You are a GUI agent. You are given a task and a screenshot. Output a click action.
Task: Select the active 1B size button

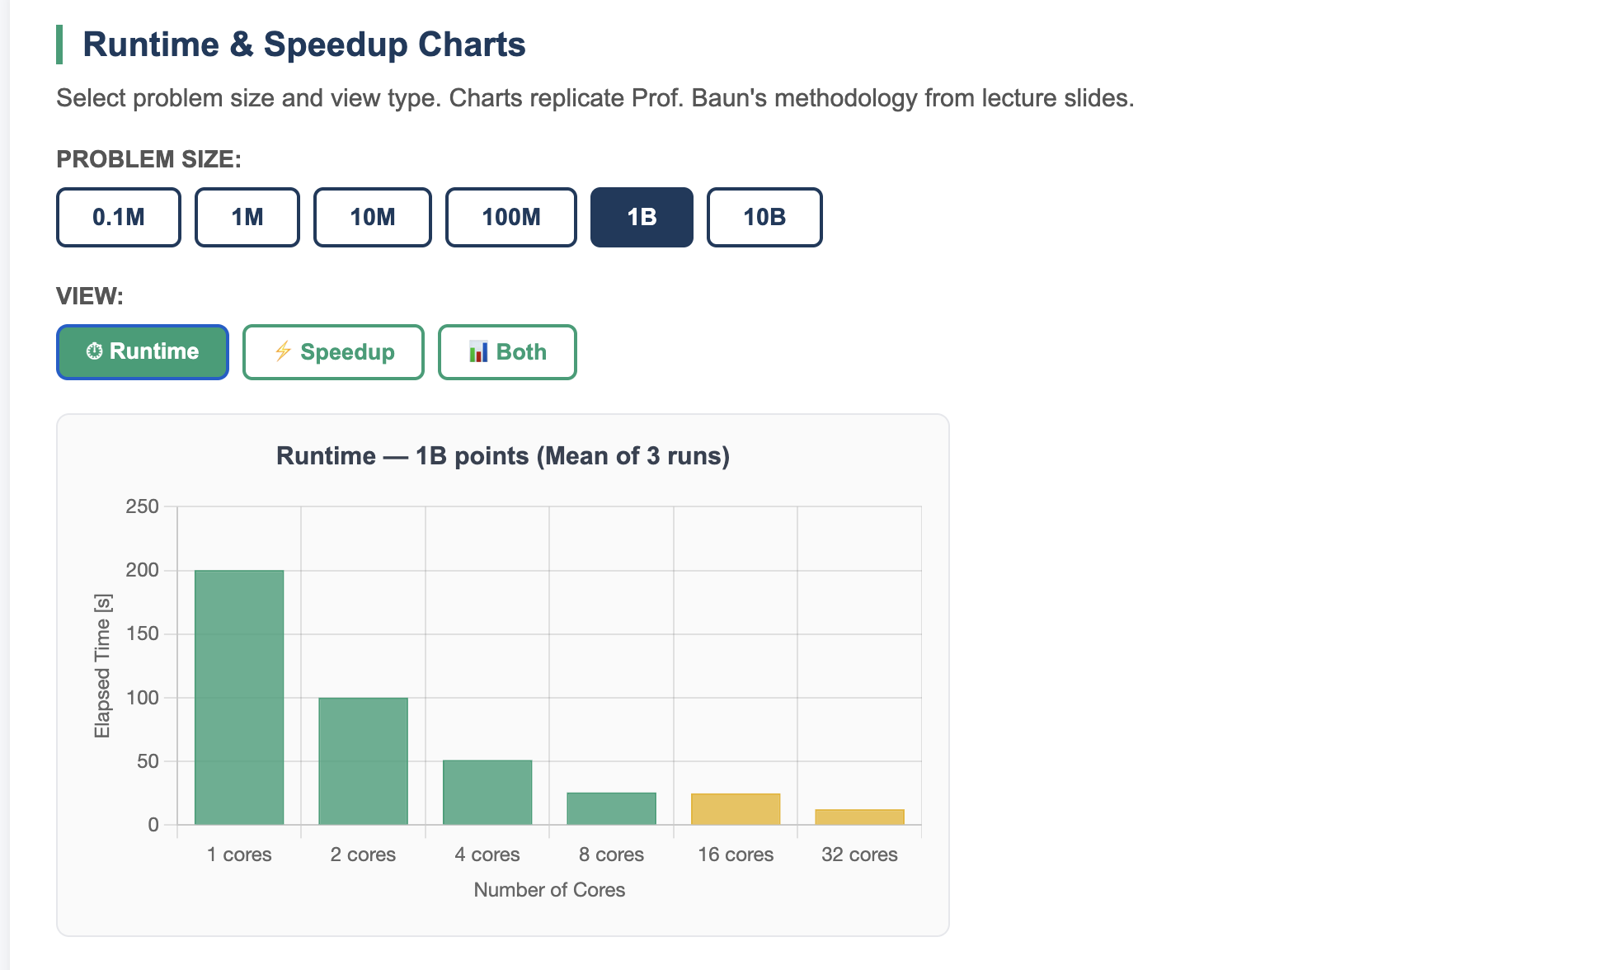(642, 217)
